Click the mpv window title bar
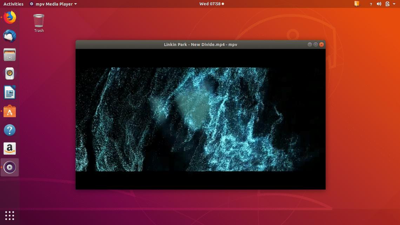Viewport: 400px width, 225px height. pyautogui.click(x=200, y=45)
